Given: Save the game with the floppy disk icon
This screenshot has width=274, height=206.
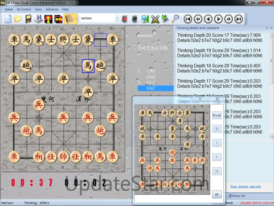Looking at the screenshot, I should (x=28, y=19).
